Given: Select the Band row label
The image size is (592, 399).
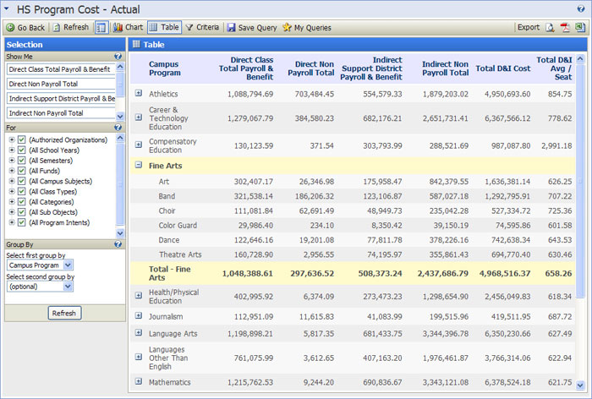Looking at the screenshot, I should pos(167,196).
